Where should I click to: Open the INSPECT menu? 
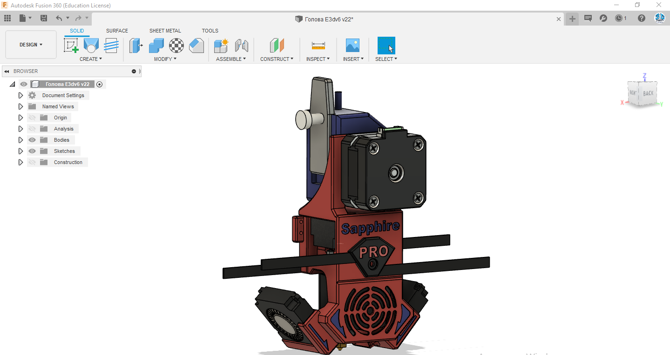tap(318, 59)
